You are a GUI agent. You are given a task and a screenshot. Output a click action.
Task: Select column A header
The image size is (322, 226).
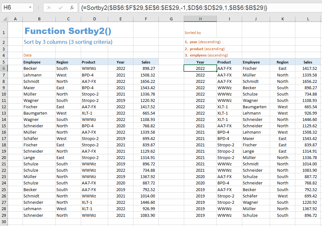(x=15, y=19)
